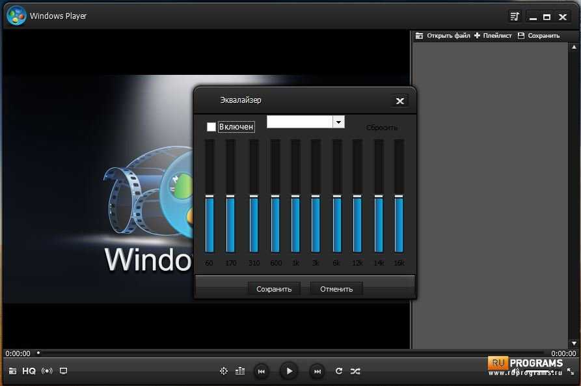The width and height of the screenshot is (581, 386).
Task: Adjust the 14k equalizer slider
Action: (x=379, y=196)
